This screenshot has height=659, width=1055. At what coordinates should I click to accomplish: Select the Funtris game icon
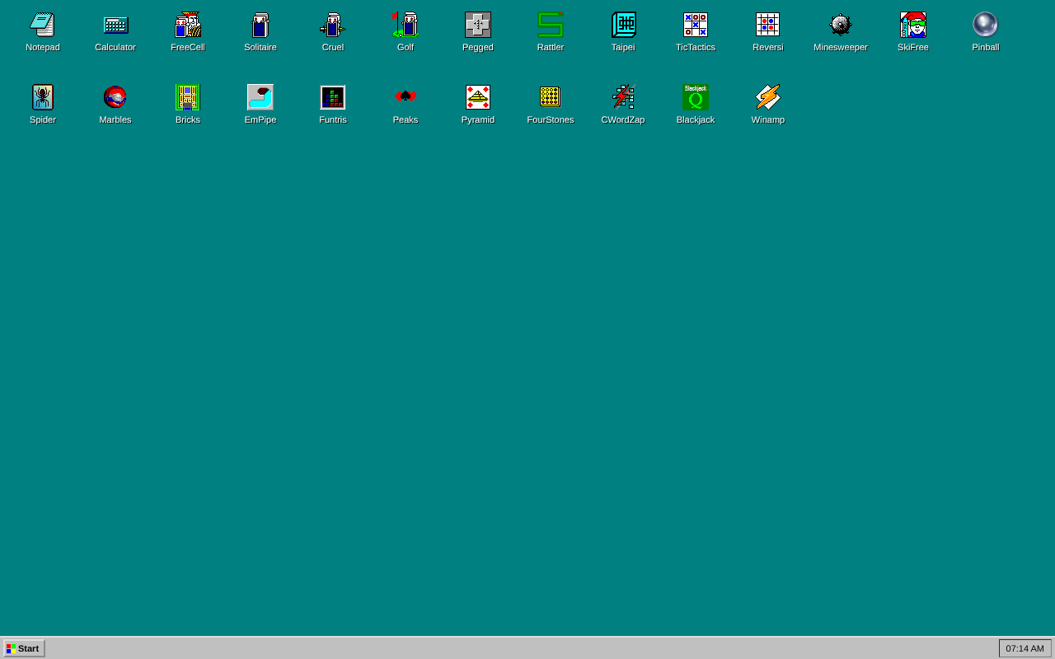pyautogui.click(x=333, y=97)
